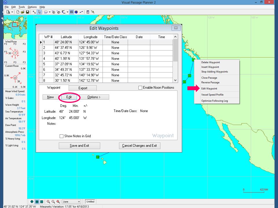This screenshot has width=278, height=208.
Task: Click Save and Exit
Action: (x=79, y=146)
